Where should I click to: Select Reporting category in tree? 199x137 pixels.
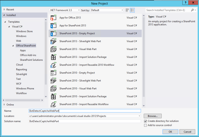pos(21,69)
